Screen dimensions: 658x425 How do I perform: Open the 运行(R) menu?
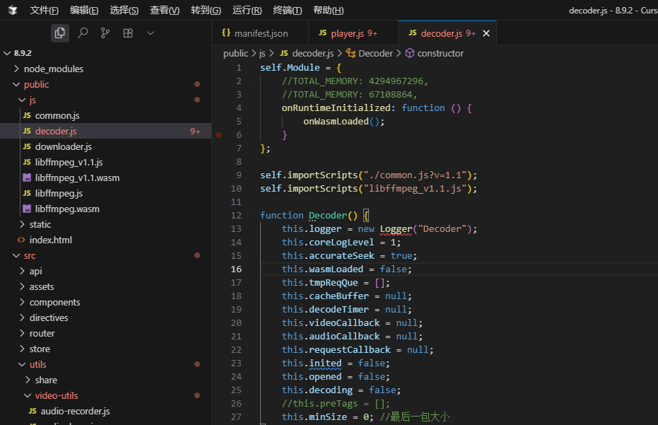[247, 10]
